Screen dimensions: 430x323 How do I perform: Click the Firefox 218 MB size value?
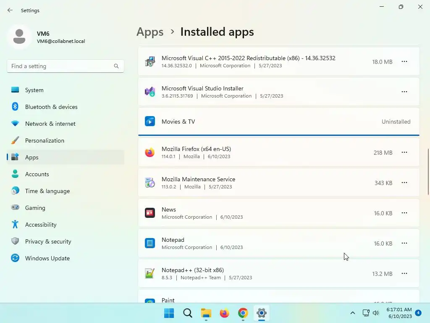(383, 153)
